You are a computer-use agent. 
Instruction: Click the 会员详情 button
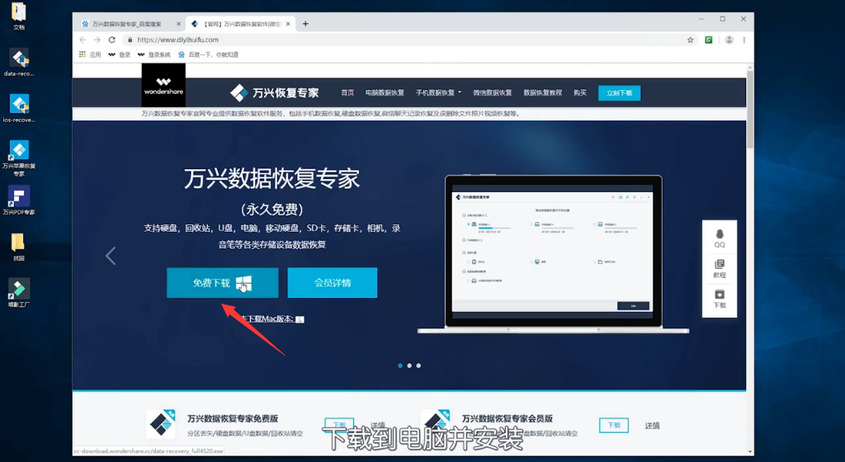pos(333,283)
